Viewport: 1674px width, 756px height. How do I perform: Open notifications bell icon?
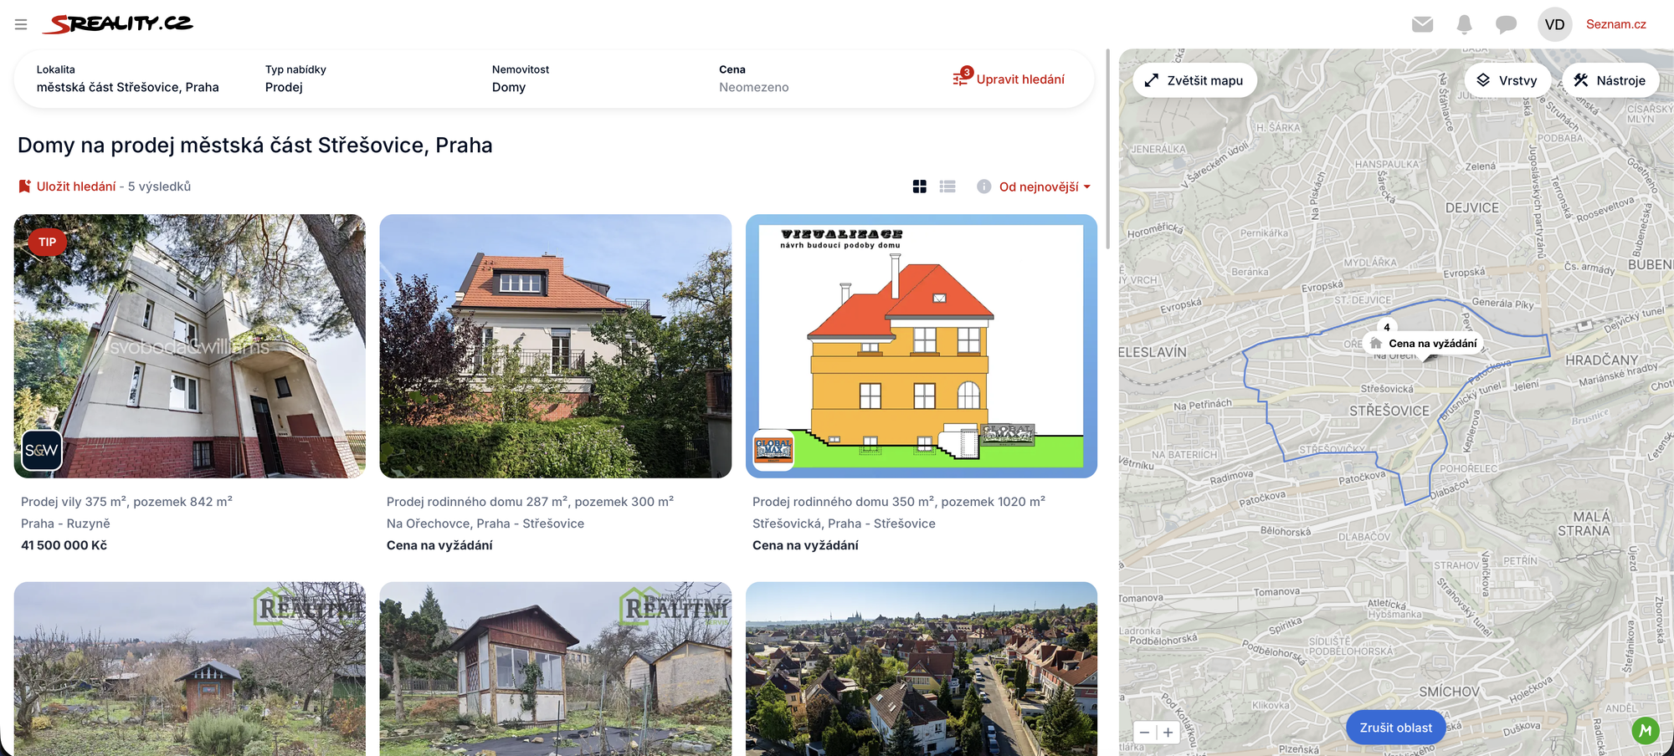pos(1464,24)
